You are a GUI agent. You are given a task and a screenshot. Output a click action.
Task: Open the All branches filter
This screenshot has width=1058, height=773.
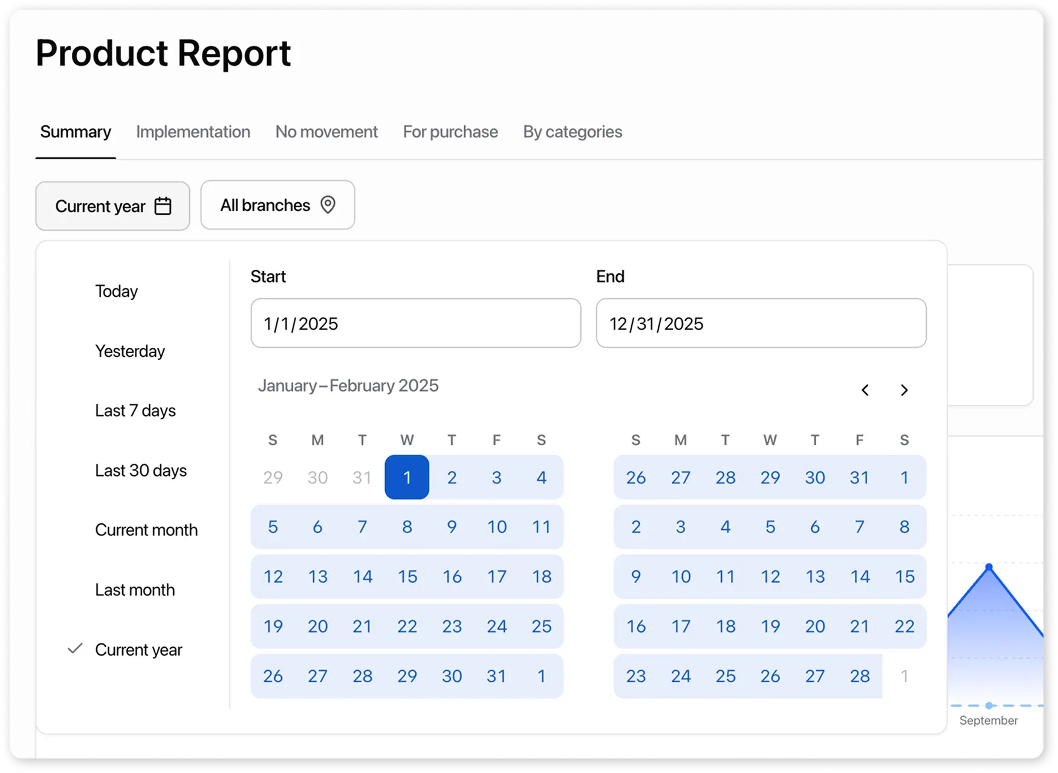[x=277, y=205]
